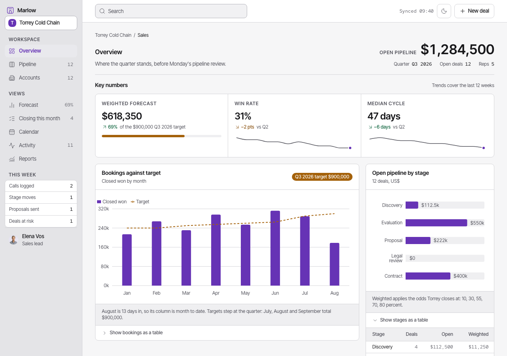This screenshot has width=507, height=356.
Task: Click the plus icon in New deal
Action: pyautogui.click(x=462, y=11)
